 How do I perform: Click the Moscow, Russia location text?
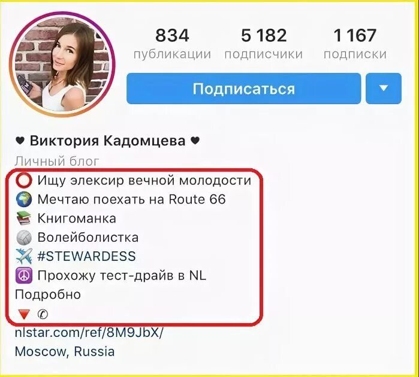[x=65, y=352]
